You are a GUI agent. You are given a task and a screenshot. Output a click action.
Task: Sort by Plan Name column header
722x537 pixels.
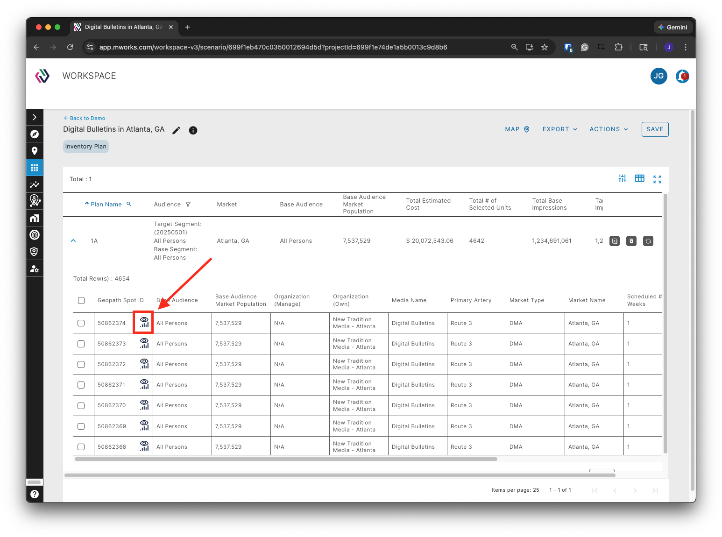coord(106,205)
